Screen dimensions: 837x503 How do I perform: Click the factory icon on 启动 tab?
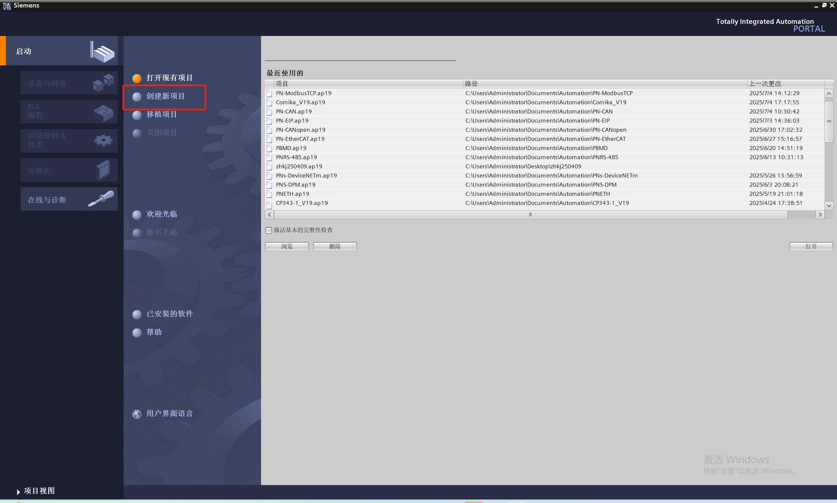pyautogui.click(x=102, y=52)
